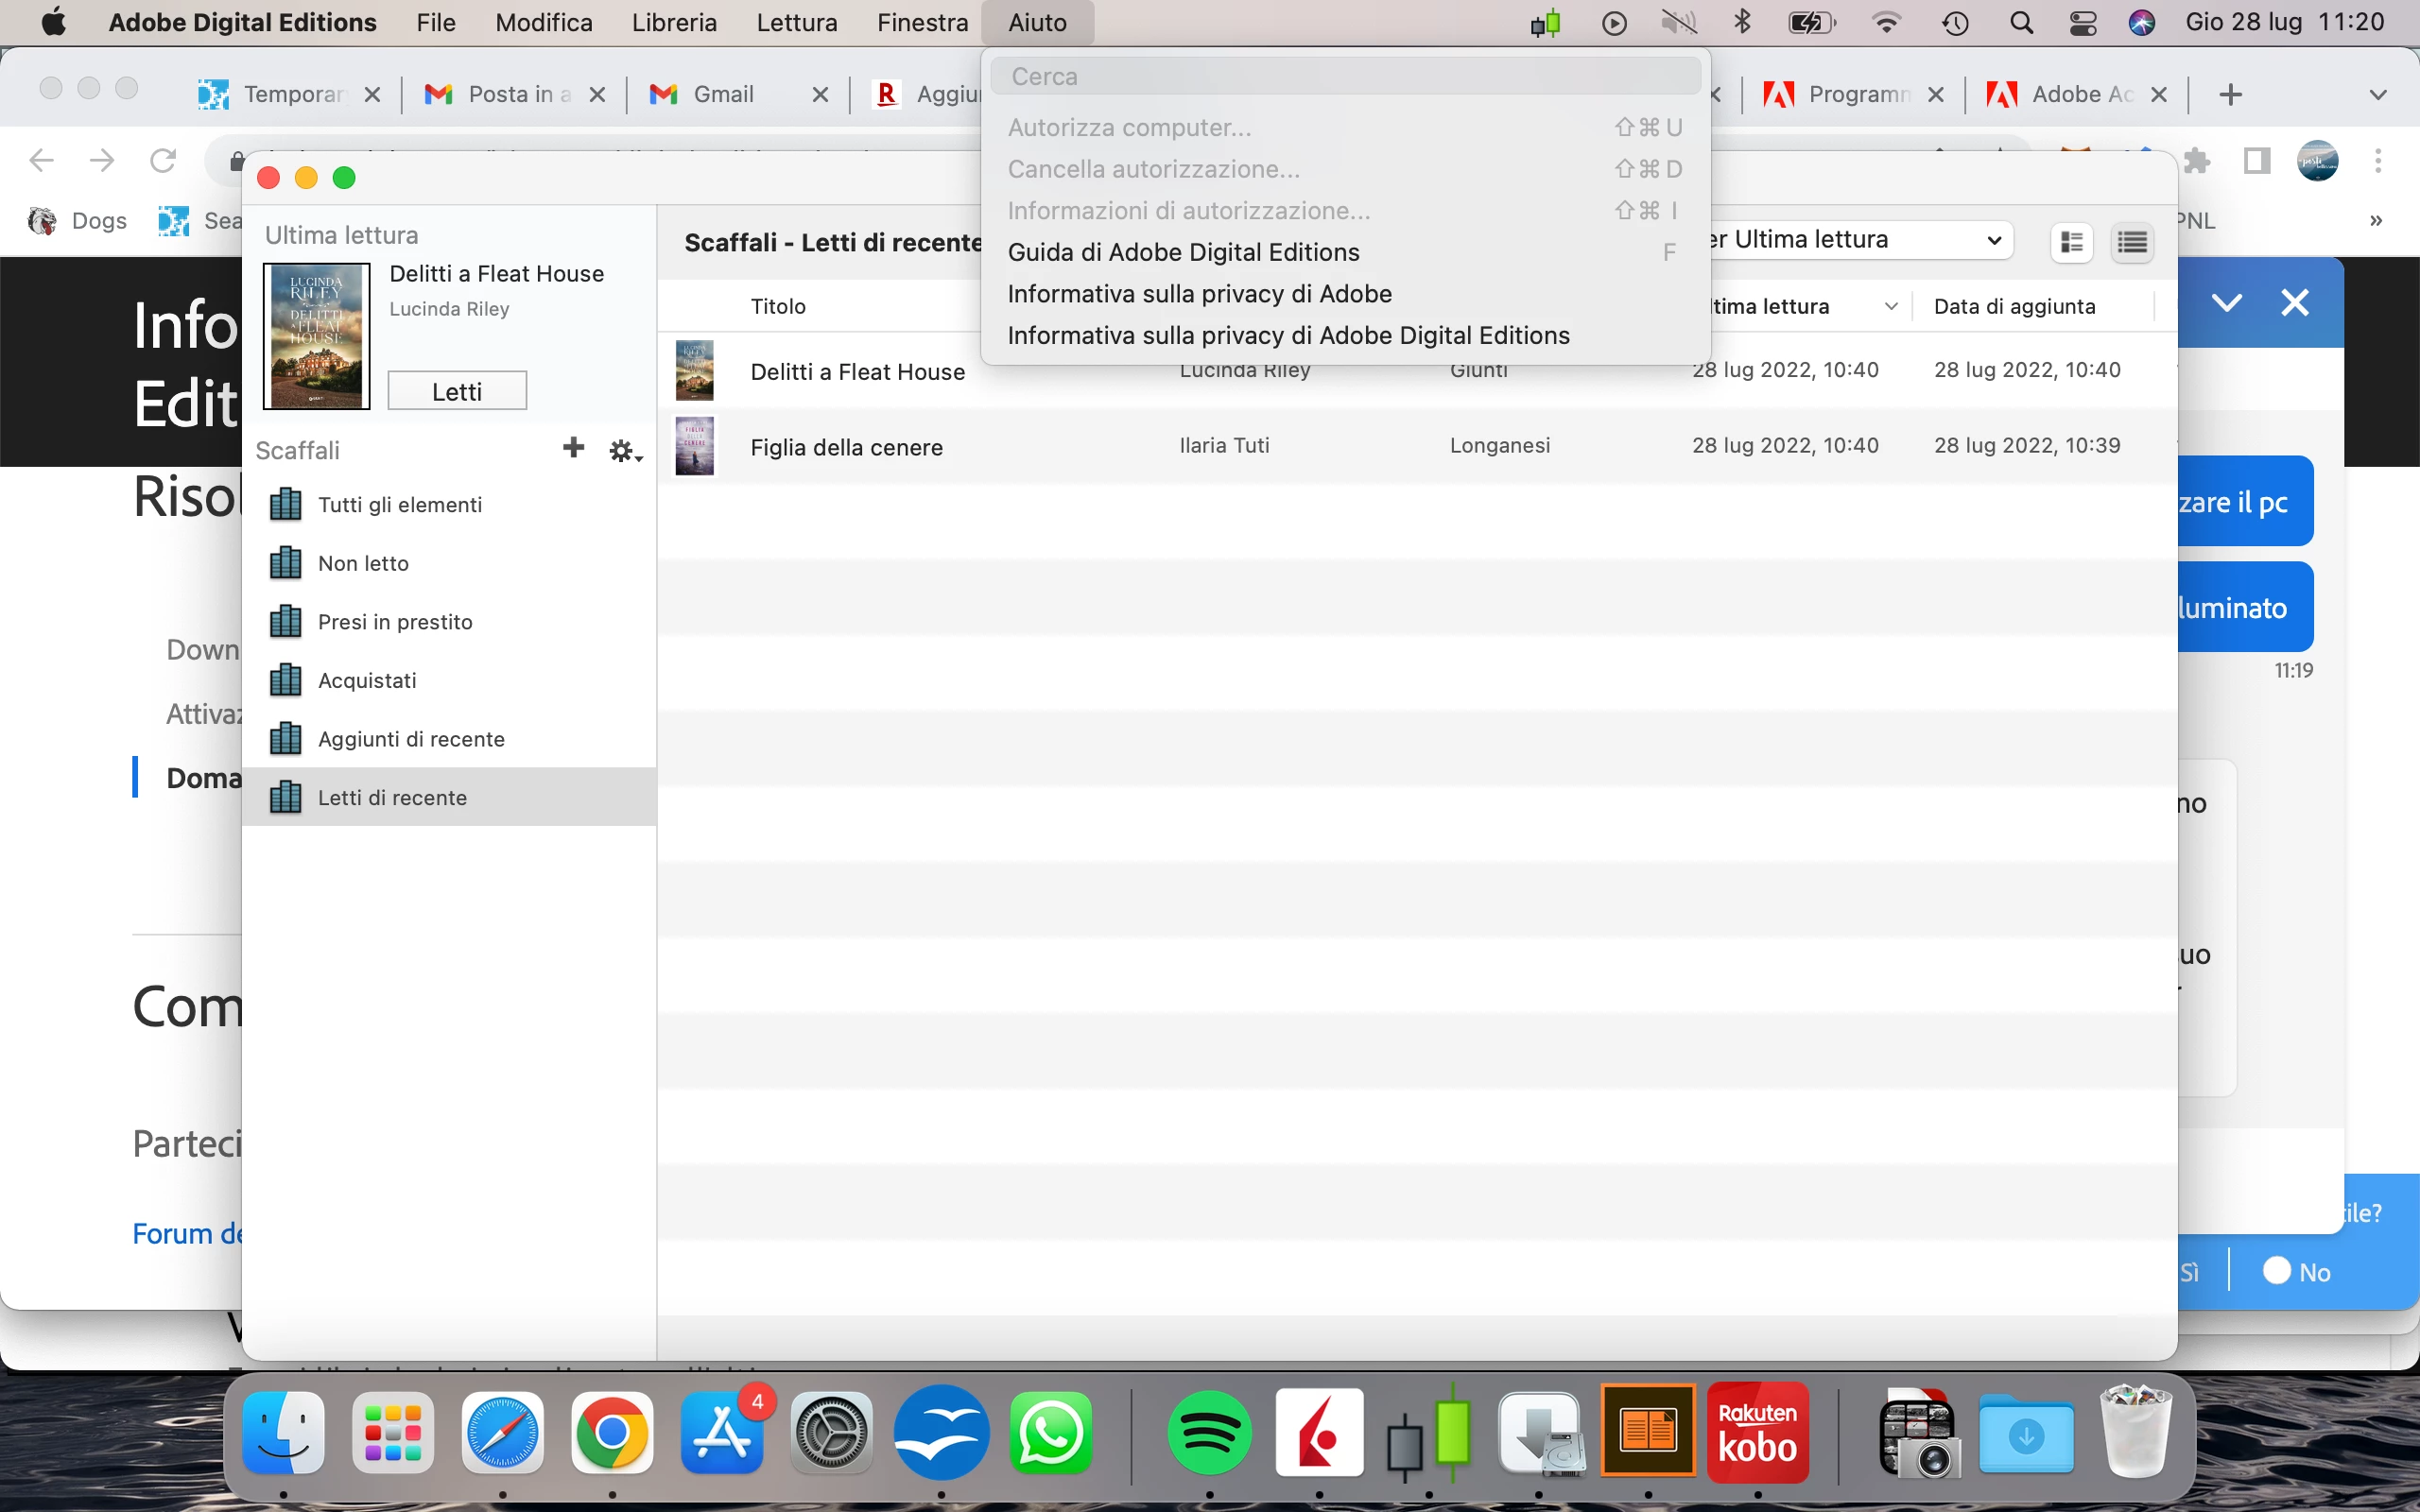Click Guida di Adobe Digital Editions

(x=1183, y=252)
